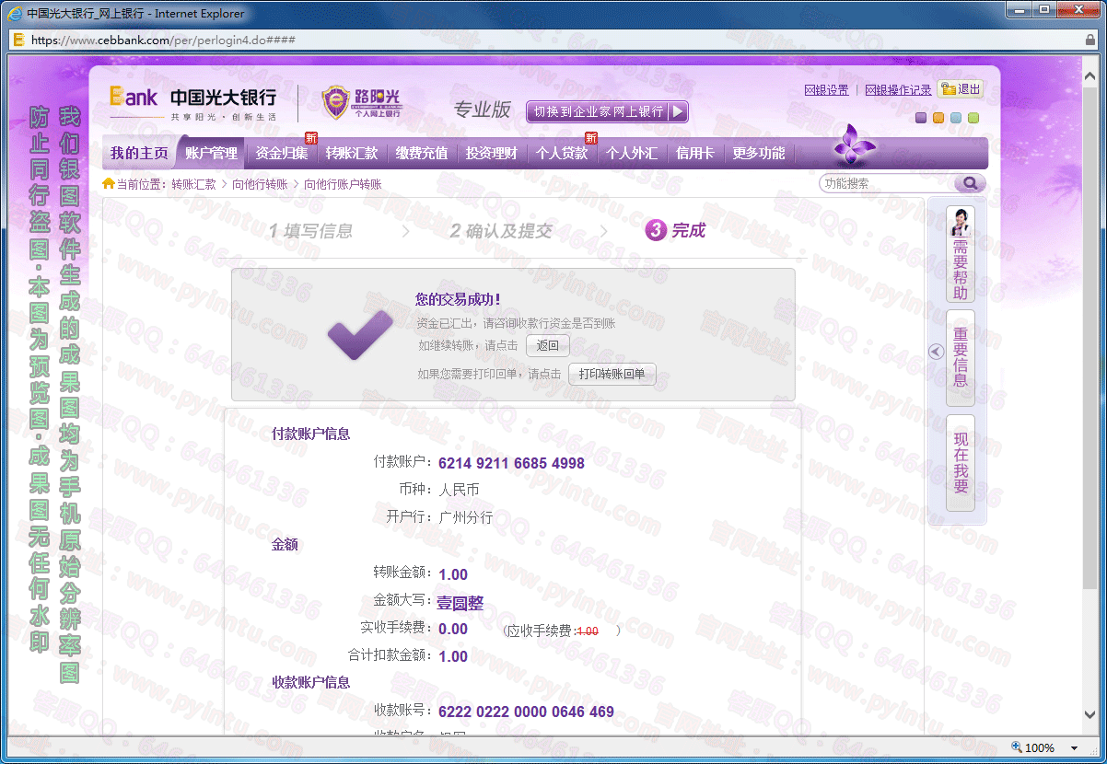Switch to 企业家网上银行
The image size is (1107, 764).
607,111
